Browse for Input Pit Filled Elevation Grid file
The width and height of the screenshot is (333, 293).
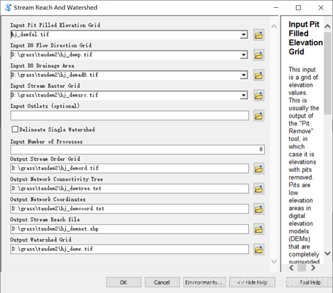pyautogui.click(x=259, y=35)
